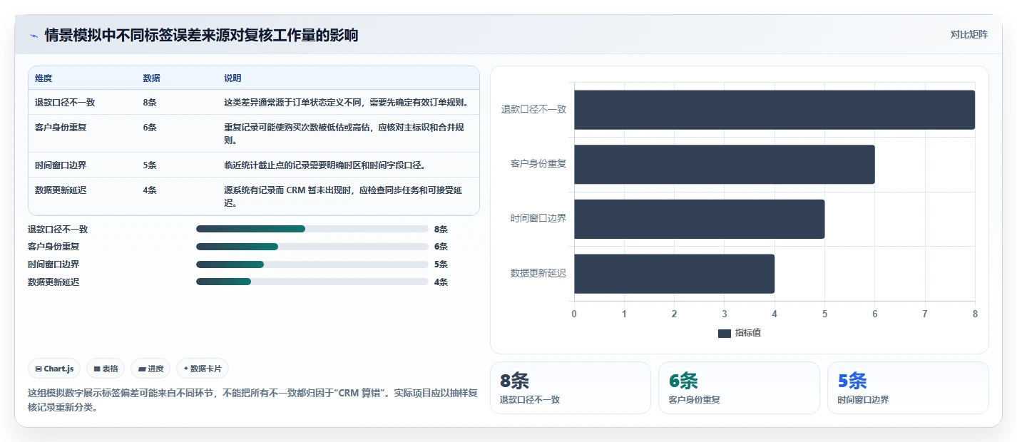
Task: Click the 客户身份重复 chart bar
Action: click(x=725, y=164)
